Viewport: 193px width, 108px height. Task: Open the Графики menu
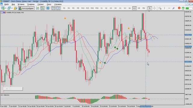point(31,4)
